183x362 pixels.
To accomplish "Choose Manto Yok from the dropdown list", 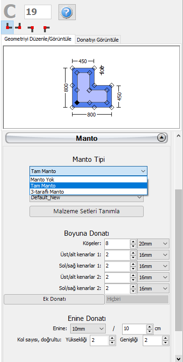I will point(88,180).
